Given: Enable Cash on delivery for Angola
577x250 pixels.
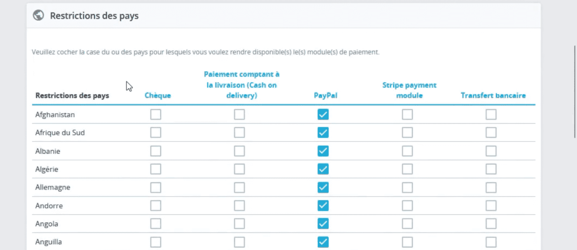Looking at the screenshot, I should click(x=239, y=224).
